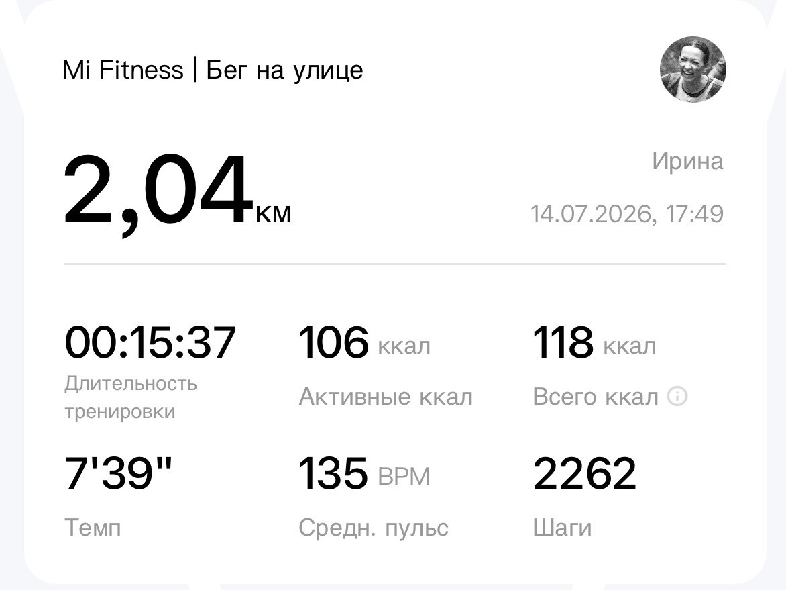
Task: Click the 2,04 км distance value
Action: click(x=178, y=195)
